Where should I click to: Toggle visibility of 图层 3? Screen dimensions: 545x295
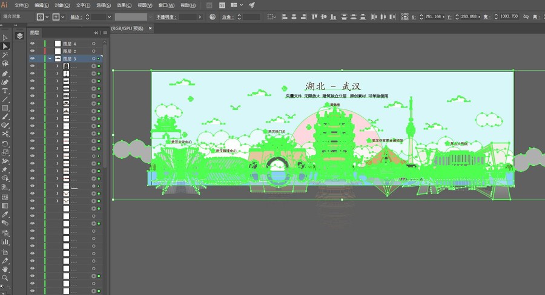32,59
